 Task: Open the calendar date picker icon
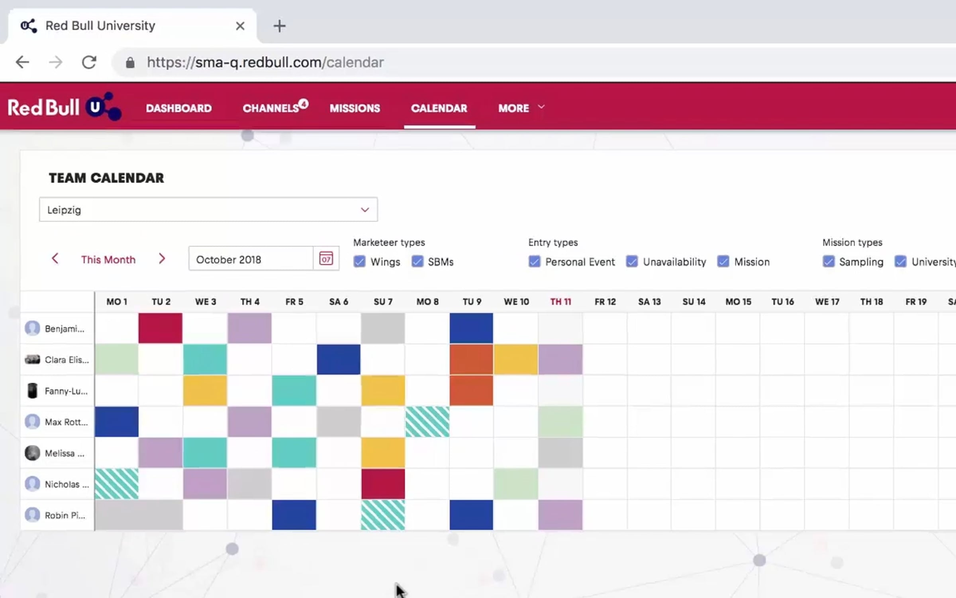[x=326, y=259]
